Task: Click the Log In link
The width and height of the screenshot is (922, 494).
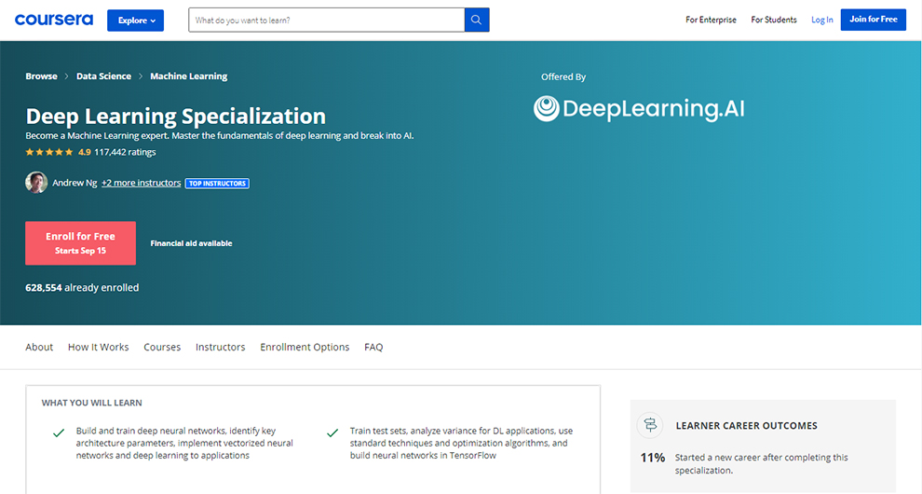Action: click(x=822, y=20)
